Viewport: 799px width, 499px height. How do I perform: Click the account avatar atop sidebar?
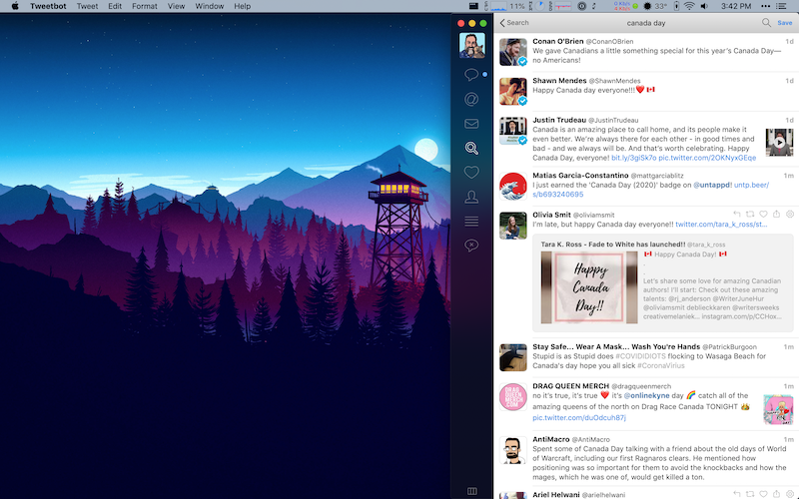coord(471,45)
